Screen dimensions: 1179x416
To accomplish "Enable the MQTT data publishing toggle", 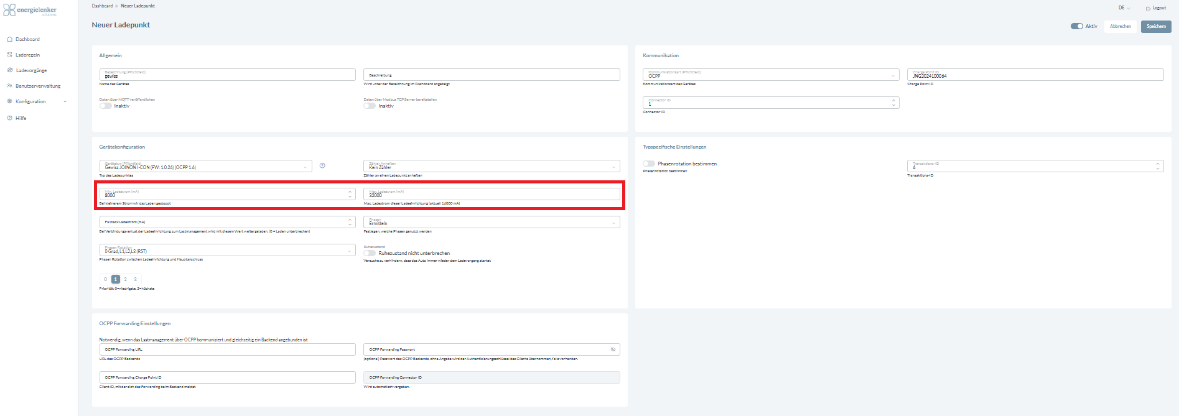I will (106, 106).
